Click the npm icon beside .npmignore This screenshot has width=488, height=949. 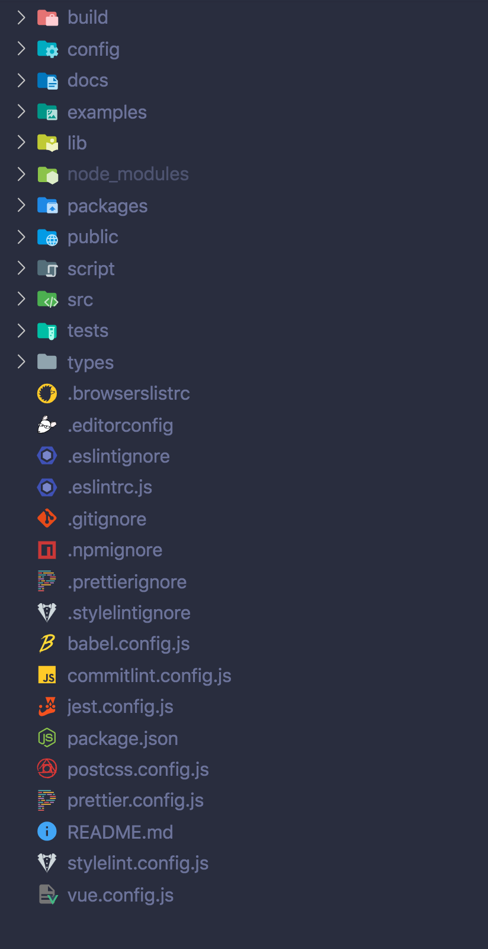(47, 550)
